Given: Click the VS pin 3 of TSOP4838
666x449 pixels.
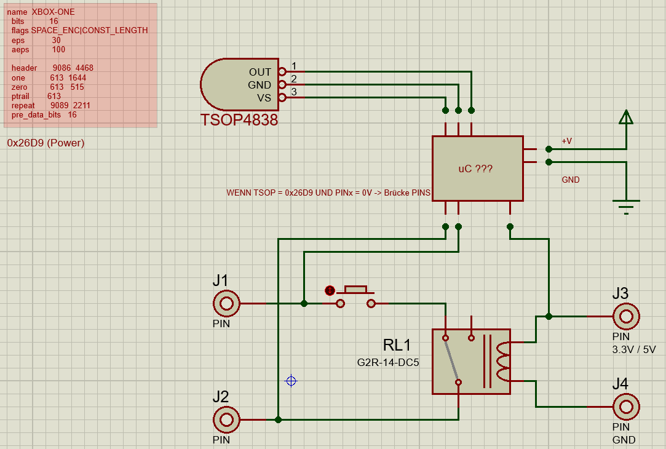Looking at the screenshot, I should pos(282,98).
